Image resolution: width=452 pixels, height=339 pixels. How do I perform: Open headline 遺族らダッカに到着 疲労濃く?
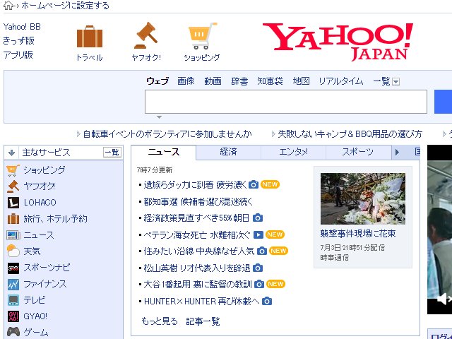(196, 185)
